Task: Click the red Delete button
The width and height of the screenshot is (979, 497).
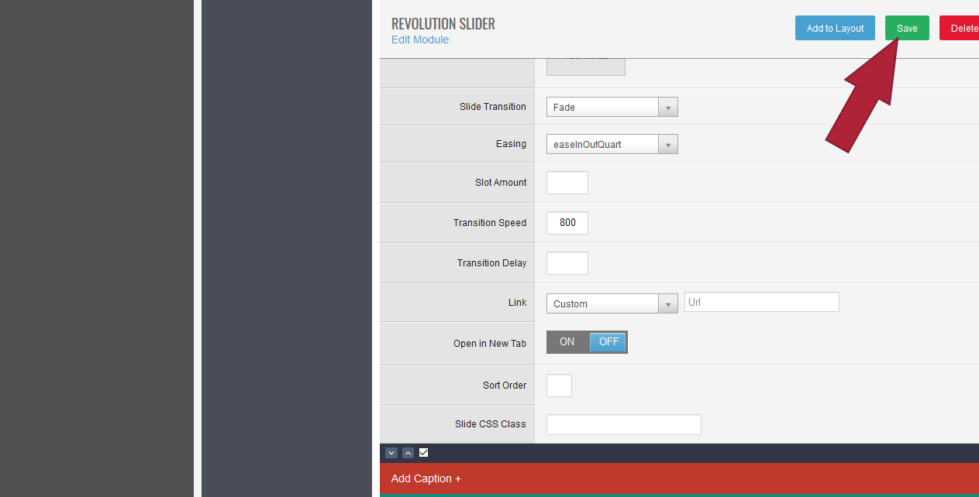Action: click(x=960, y=28)
